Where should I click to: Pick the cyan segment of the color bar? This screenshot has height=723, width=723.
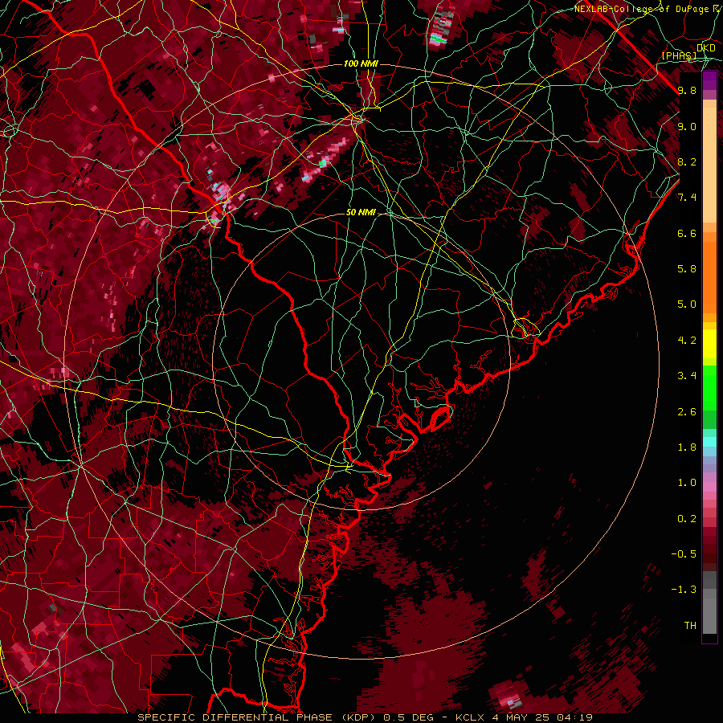[709, 442]
